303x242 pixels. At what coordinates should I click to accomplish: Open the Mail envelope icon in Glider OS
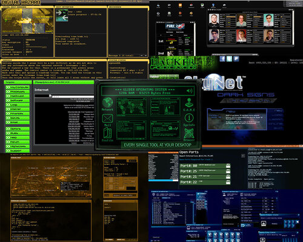107,119
